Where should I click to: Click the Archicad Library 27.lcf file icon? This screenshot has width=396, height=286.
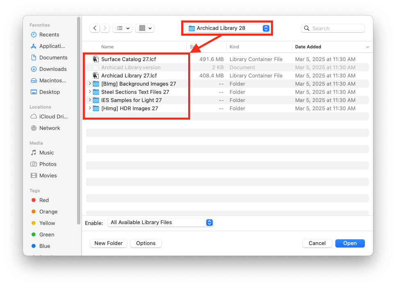pyautogui.click(x=96, y=75)
